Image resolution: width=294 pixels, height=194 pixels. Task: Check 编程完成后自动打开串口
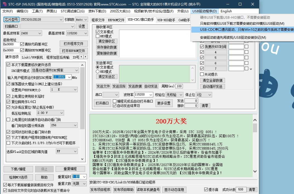click(x=115, y=101)
